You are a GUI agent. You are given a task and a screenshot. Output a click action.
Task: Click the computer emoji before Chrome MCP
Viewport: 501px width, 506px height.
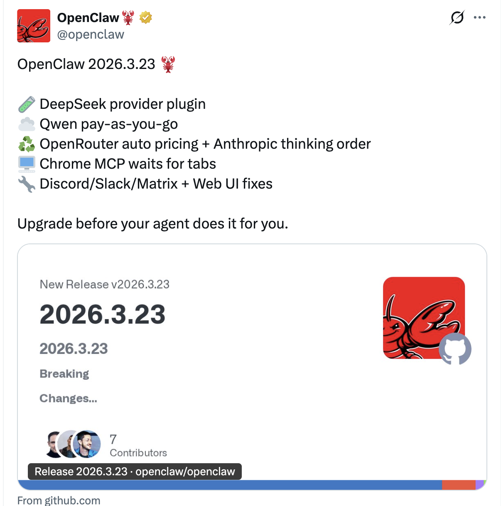click(27, 164)
